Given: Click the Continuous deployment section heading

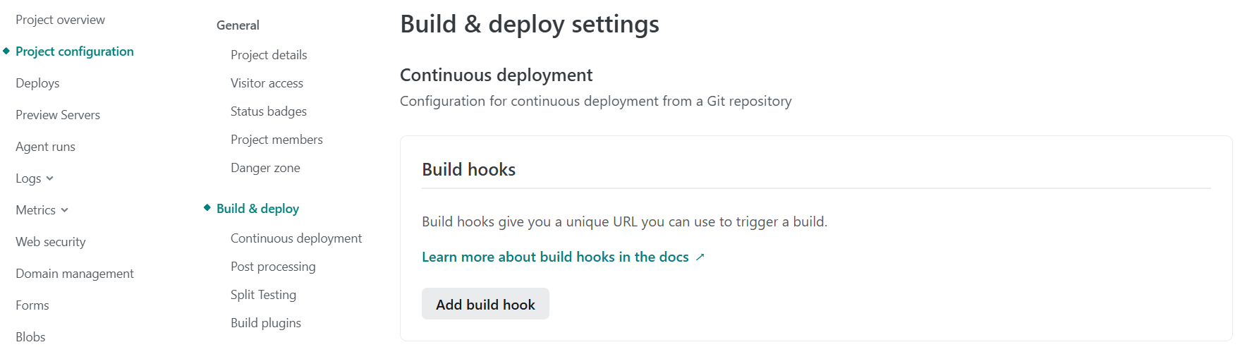Looking at the screenshot, I should tap(497, 75).
